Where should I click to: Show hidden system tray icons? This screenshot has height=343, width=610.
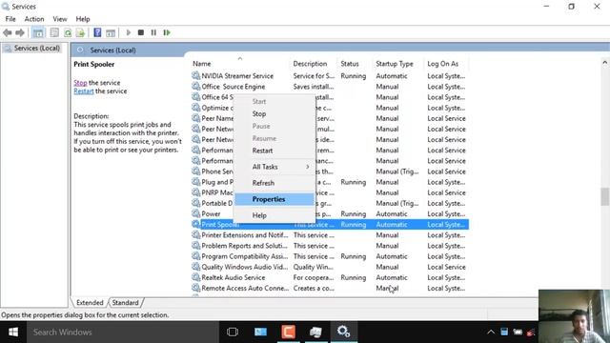pyautogui.click(x=491, y=333)
